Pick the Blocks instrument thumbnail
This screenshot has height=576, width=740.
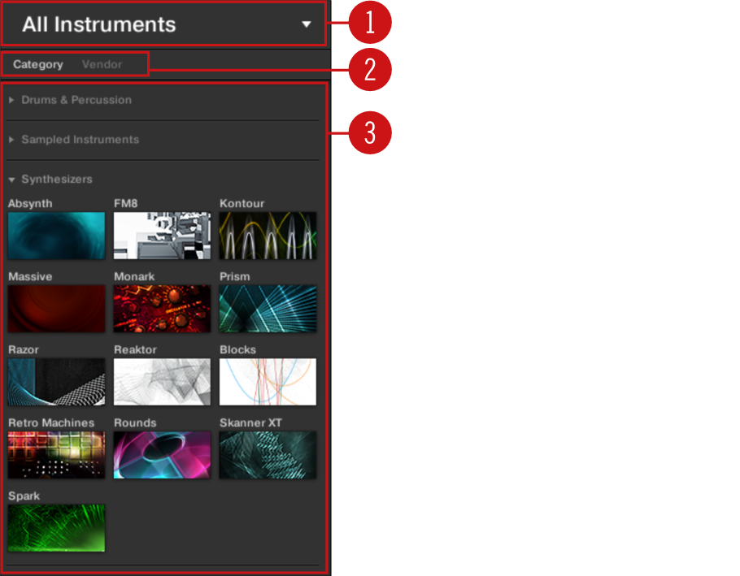(268, 382)
